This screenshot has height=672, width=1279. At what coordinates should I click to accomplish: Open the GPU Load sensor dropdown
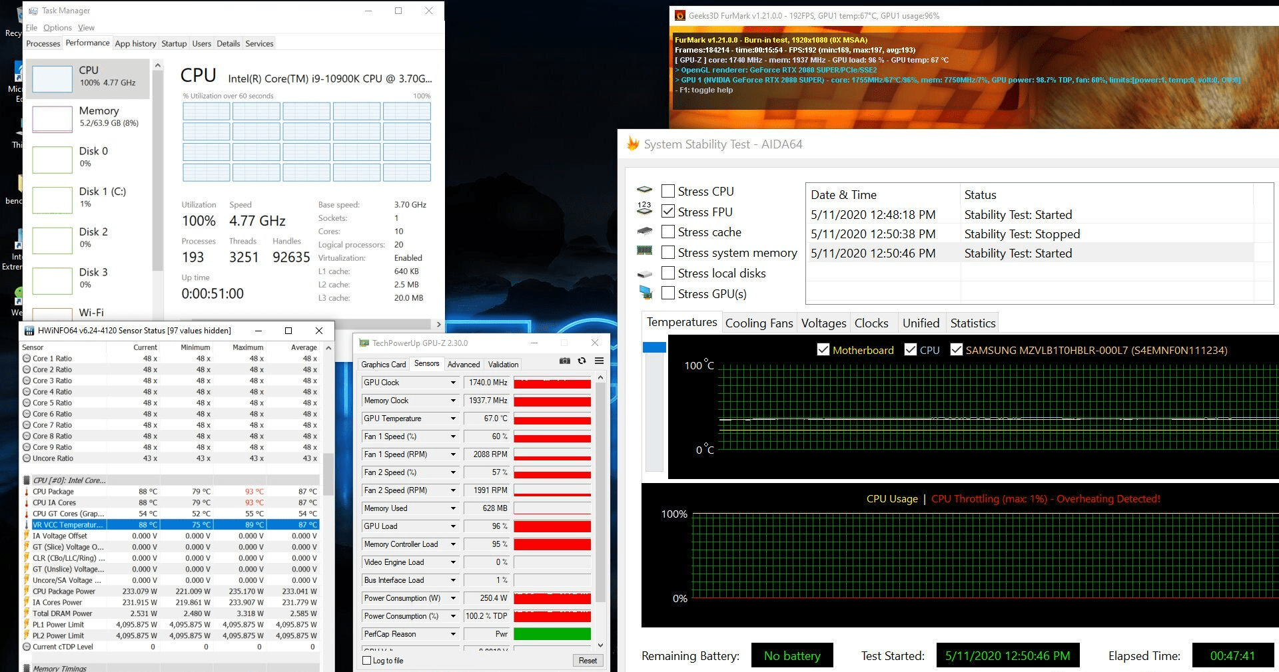453,526
